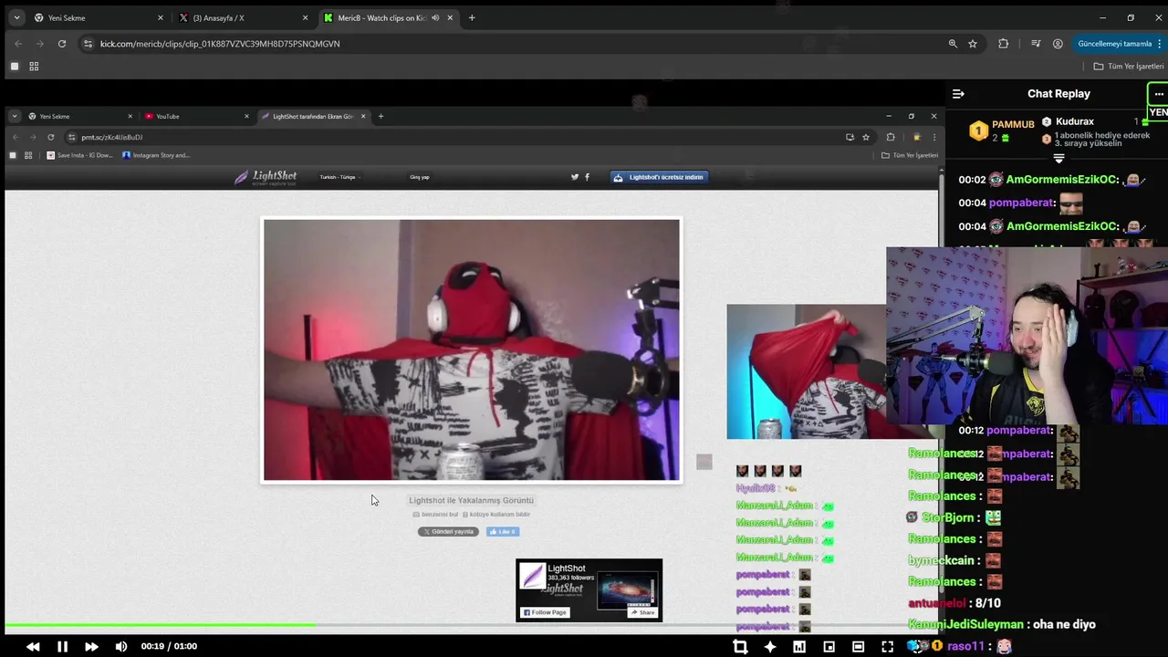
Task: Click the 00:19 / 01:00 time display
Action: [169, 646]
